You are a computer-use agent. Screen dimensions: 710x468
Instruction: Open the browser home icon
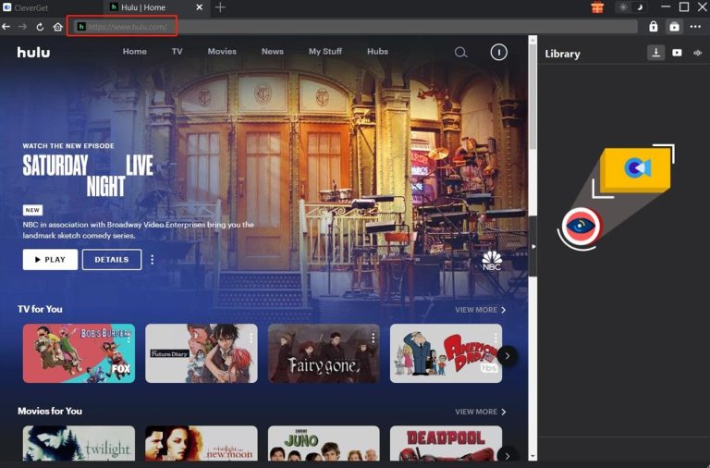point(57,27)
